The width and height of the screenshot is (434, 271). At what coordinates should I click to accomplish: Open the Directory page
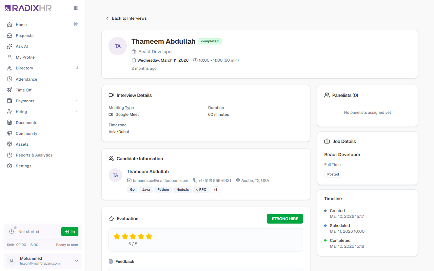click(x=42, y=68)
